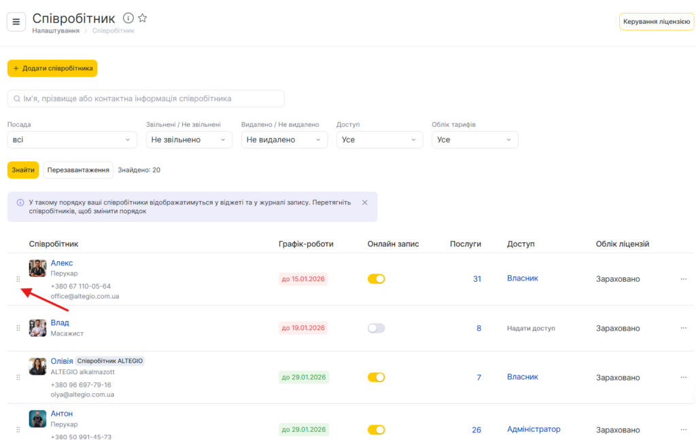
Task: Click drag handle for Алекс row
Action: click(x=18, y=279)
